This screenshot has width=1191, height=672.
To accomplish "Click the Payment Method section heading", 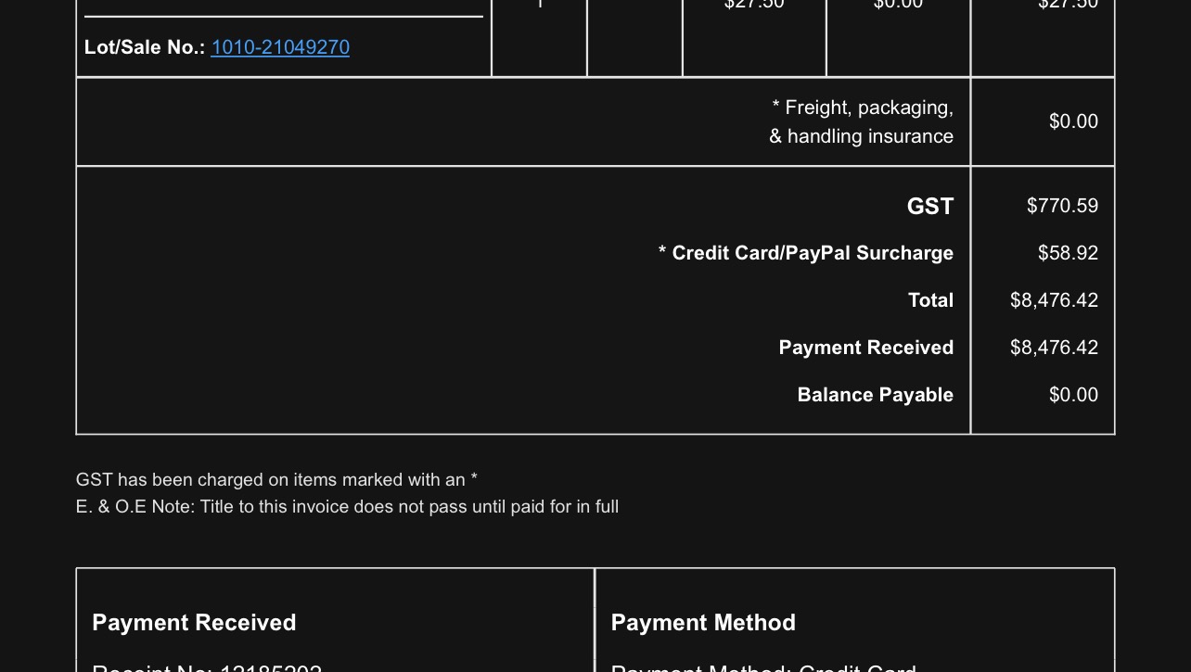I will point(703,623).
